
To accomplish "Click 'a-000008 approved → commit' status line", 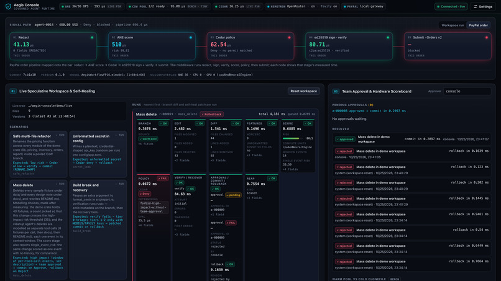I will (x=369, y=111).
